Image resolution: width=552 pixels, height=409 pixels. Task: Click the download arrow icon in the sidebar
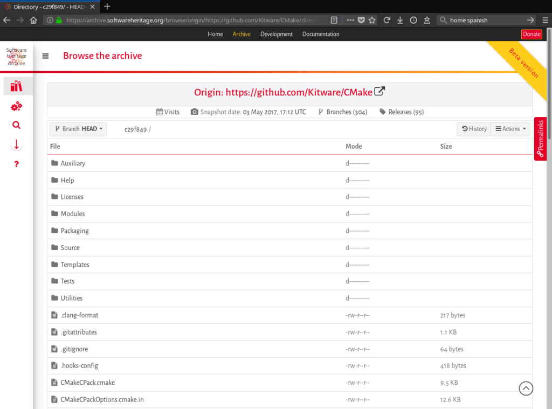[16, 144]
